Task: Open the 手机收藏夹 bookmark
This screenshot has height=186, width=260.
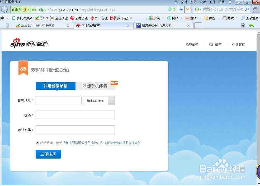Action: 22,18
